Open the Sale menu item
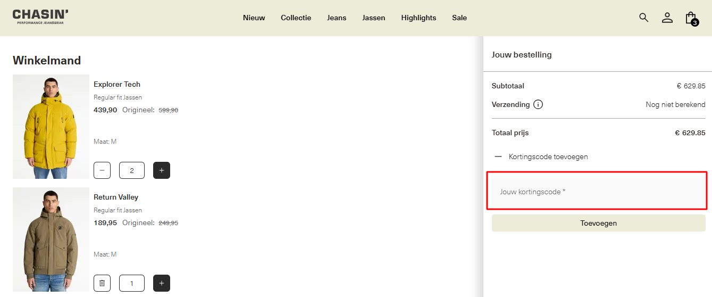This screenshot has height=297, width=712. pyautogui.click(x=459, y=18)
